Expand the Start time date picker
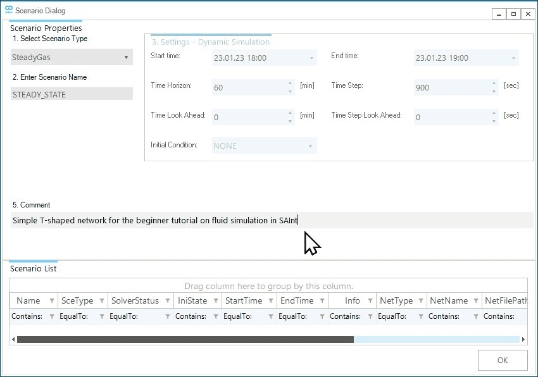This screenshot has width=538, height=377. tap(311, 58)
